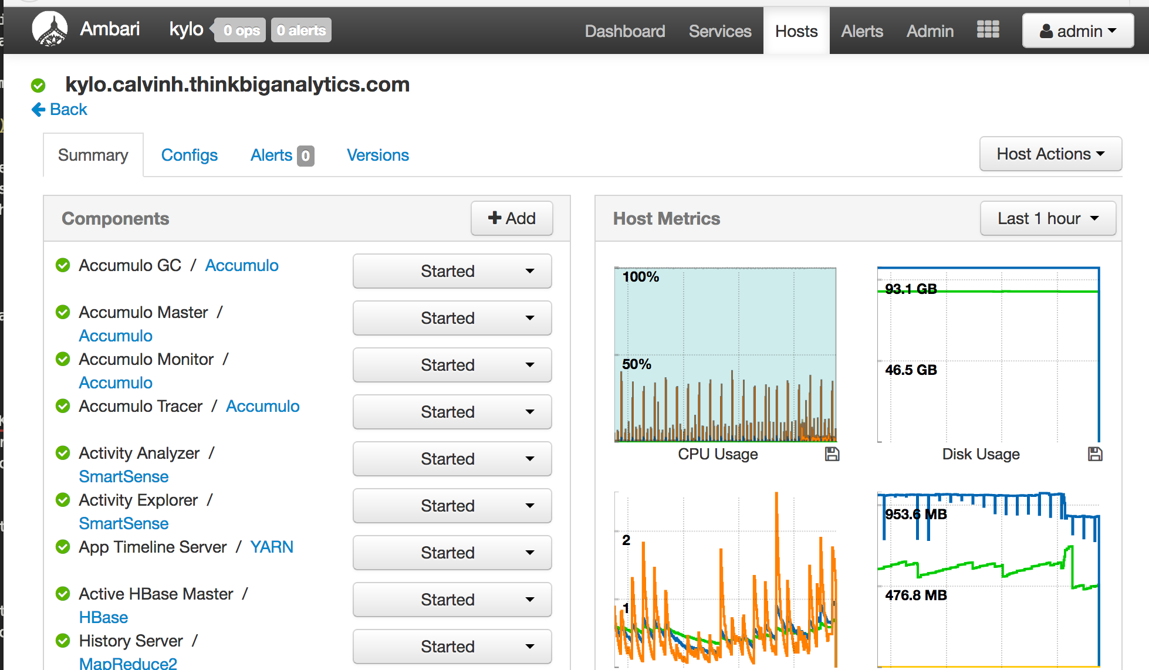Enlarge the CPU Usage chart
The width and height of the screenshot is (1149, 670).
click(x=725, y=354)
